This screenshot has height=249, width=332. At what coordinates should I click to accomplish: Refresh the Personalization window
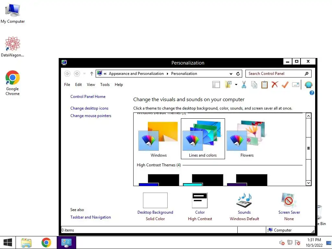coord(238,74)
